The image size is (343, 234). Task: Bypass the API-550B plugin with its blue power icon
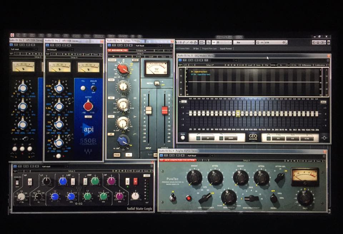pos(47,45)
